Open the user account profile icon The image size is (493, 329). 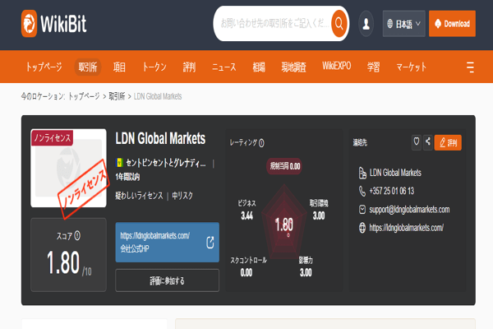[x=366, y=24]
